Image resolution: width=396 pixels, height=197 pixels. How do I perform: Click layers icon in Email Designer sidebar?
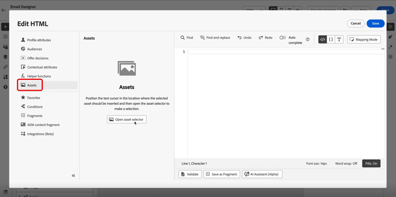pos(5,57)
